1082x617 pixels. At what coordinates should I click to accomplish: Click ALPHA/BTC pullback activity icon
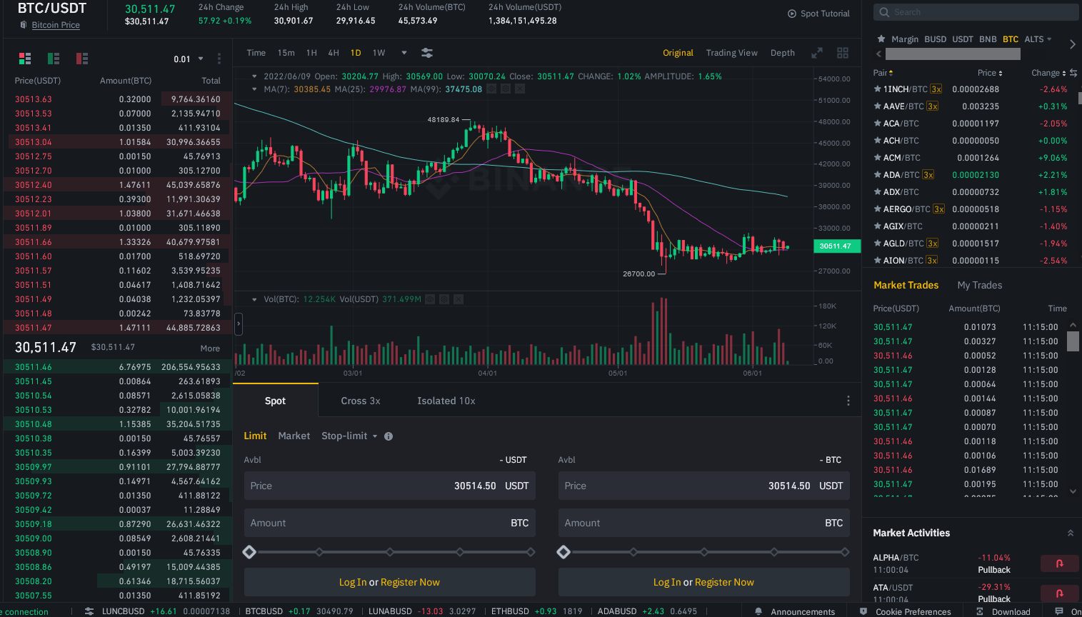(1059, 563)
